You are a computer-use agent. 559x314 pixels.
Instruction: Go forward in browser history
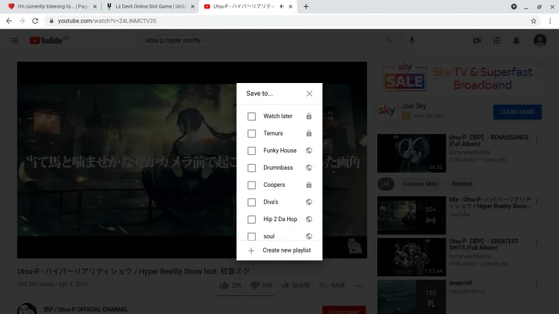pyautogui.click(x=22, y=21)
